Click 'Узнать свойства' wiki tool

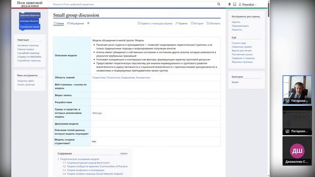26,85
